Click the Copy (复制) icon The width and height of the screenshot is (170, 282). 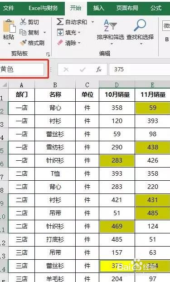tap(23, 32)
